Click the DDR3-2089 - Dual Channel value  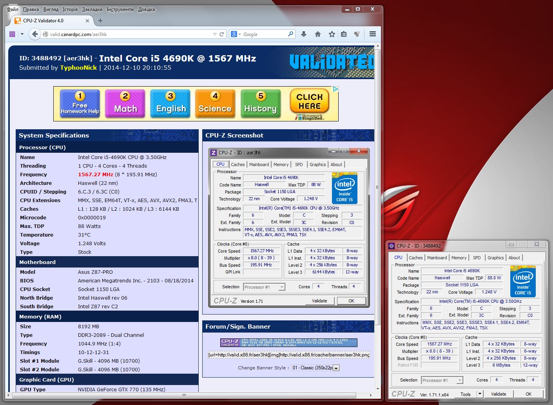tap(111, 335)
